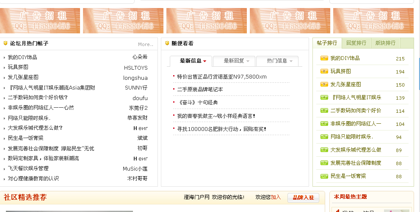Open author profile 木村哥哥
The height and width of the screenshot is (212, 420).
pyautogui.click(x=138, y=178)
